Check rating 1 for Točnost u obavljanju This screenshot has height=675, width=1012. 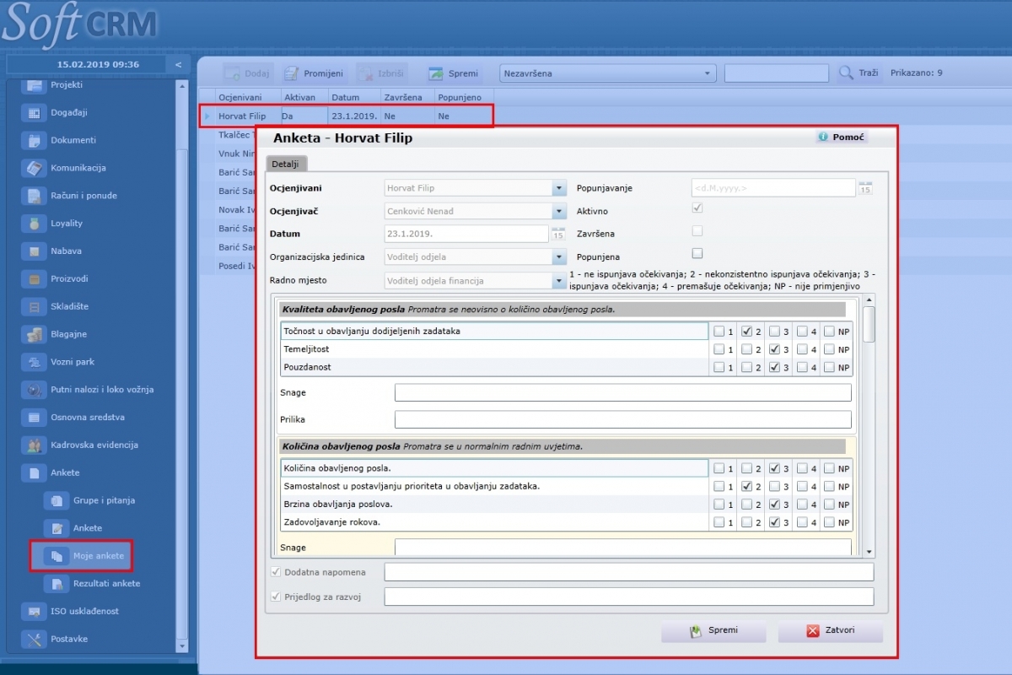click(719, 331)
